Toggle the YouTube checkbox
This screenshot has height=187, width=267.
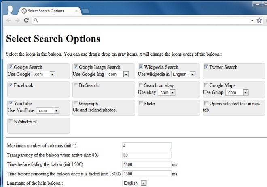[11, 103]
